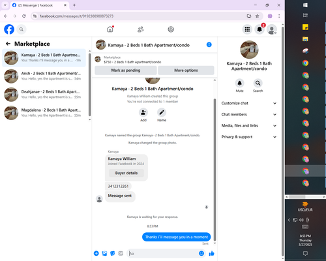326x261 pixels.
Task: Open the notifications bell with badge
Action: pyautogui.click(x=259, y=29)
